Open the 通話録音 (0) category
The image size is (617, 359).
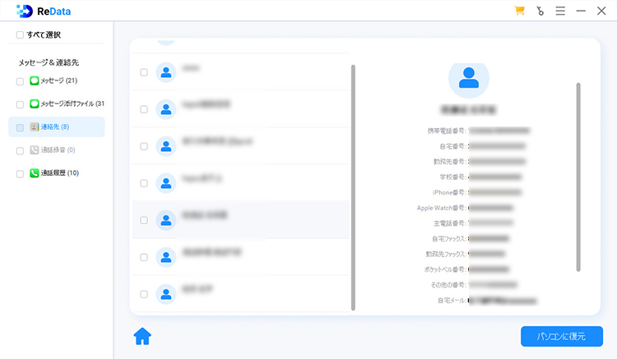pos(58,150)
